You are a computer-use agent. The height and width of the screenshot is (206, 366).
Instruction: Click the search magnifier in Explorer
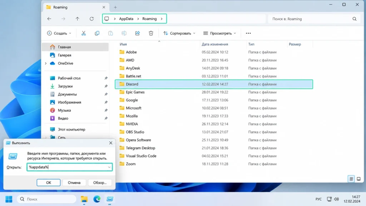click(x=354, y=19)
